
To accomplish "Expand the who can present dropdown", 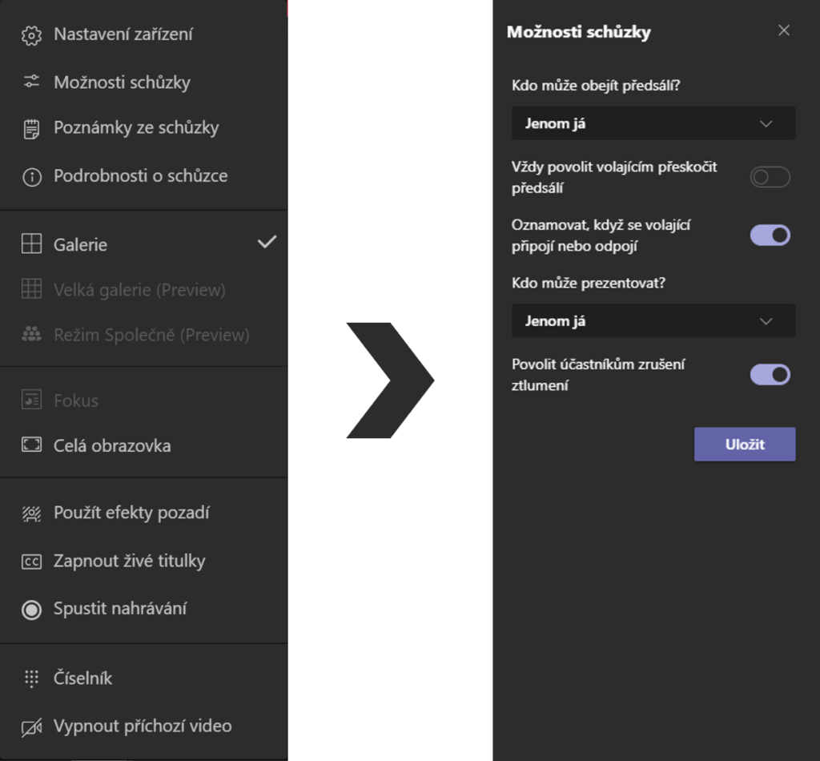I will [653, 321].
